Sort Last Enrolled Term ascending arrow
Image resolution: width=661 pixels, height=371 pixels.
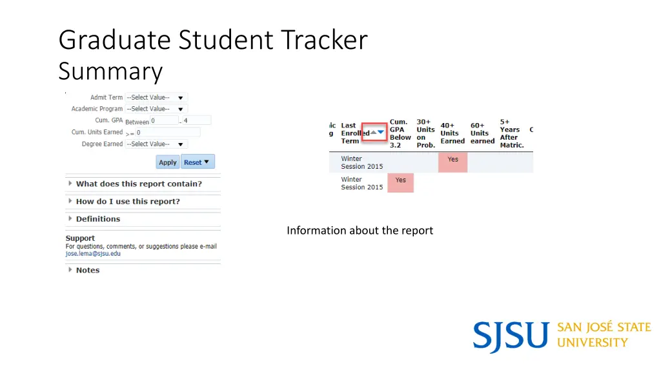tap(373, 133)
